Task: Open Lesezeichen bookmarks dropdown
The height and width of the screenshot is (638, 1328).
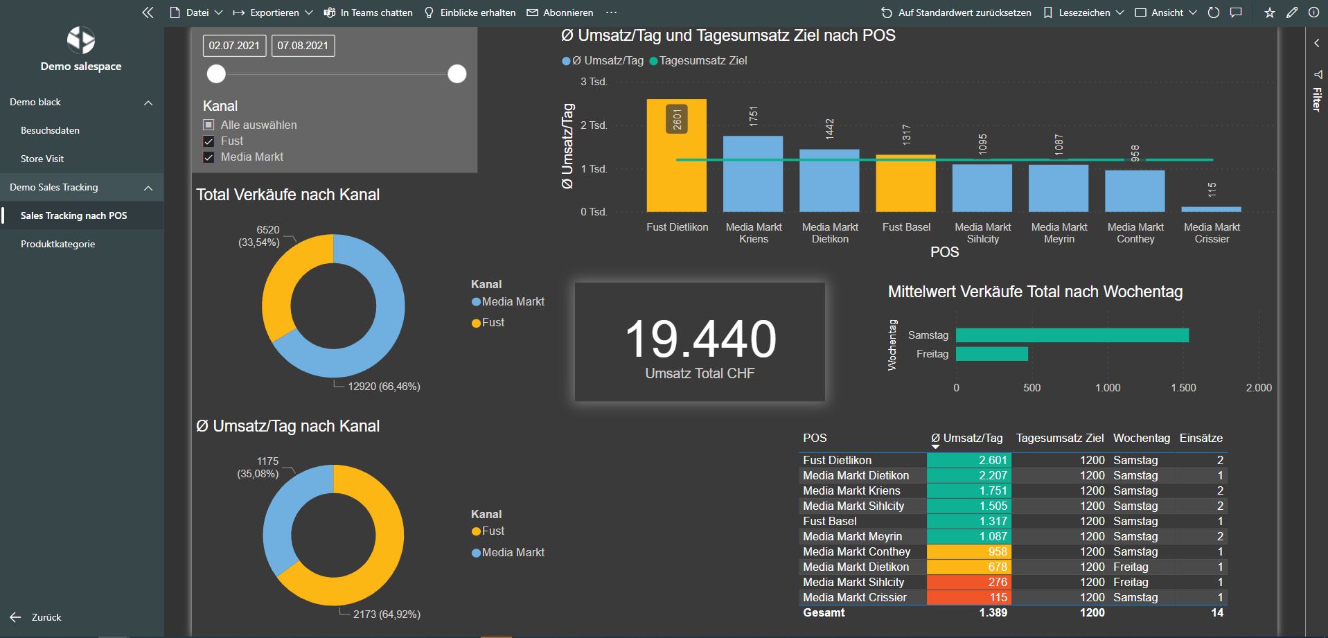Action: pyautogui.click(x=1083, y=12)
